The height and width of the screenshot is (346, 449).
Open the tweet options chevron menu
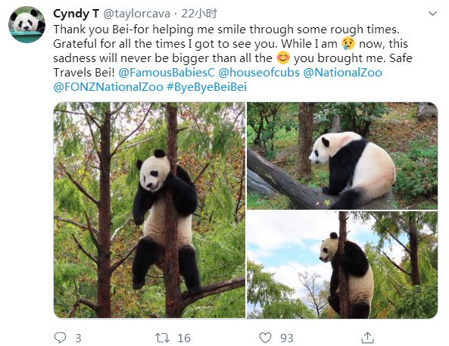432,14
